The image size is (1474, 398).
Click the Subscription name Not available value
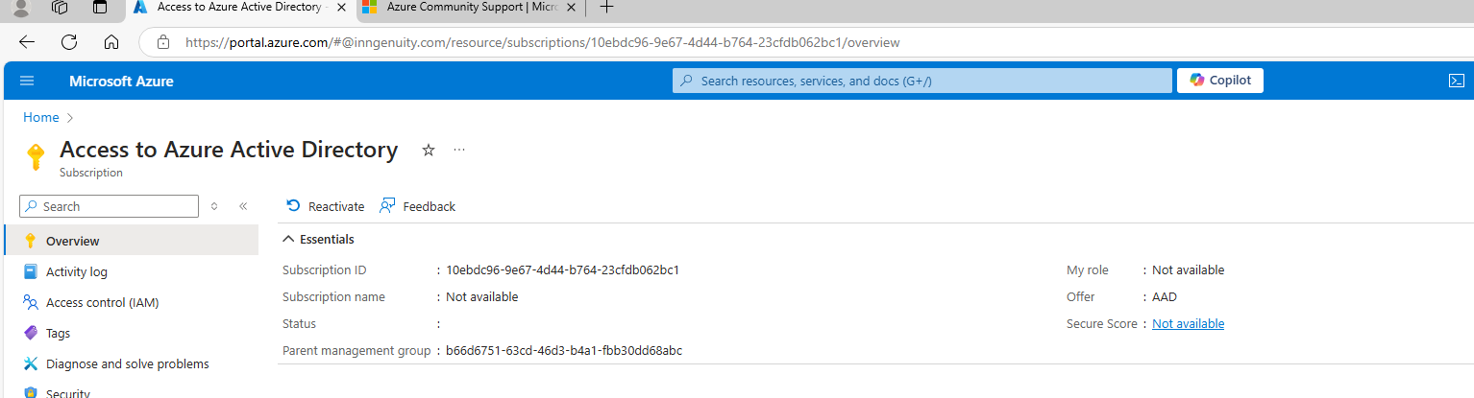pos(481,296)
